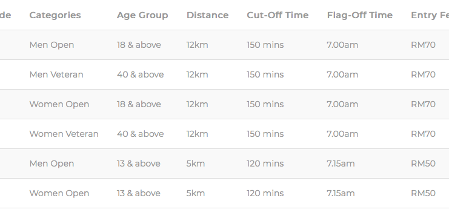This screenshot has height=218, width=449.
Task: Click the Cut-Off Time column header
Action: 278,15
